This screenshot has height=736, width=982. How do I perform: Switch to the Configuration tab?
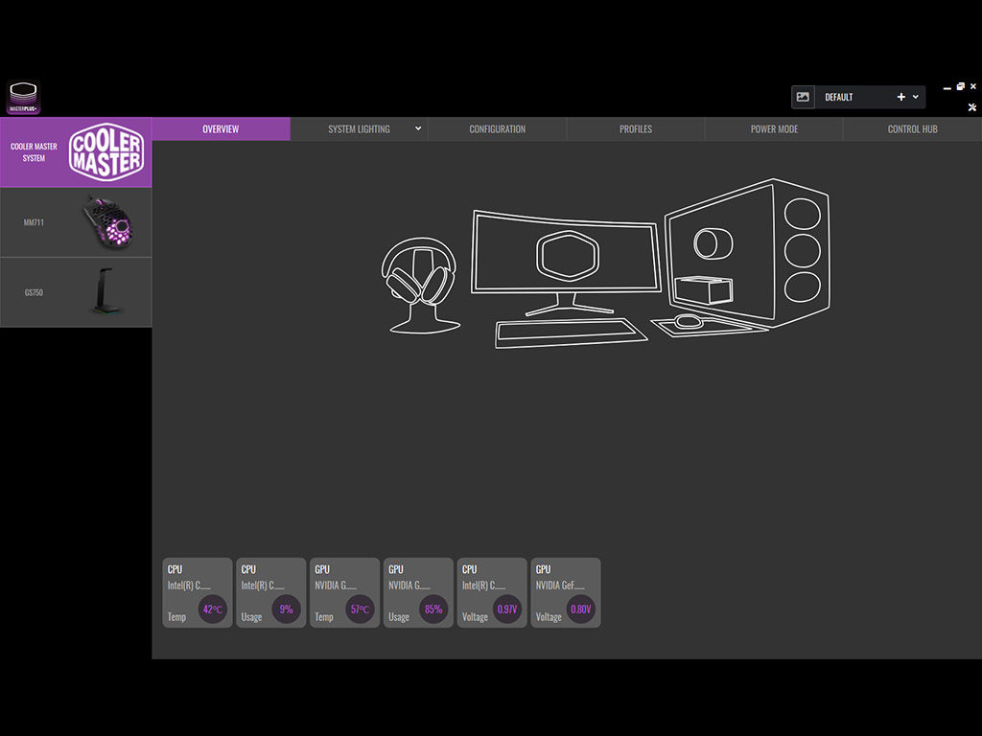(x=497, y=128)
